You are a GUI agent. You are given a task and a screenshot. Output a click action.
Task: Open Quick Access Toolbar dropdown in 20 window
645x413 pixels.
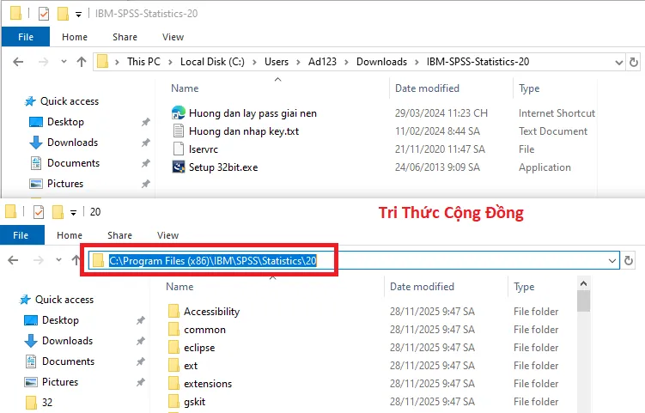click(x=73, y=213)
